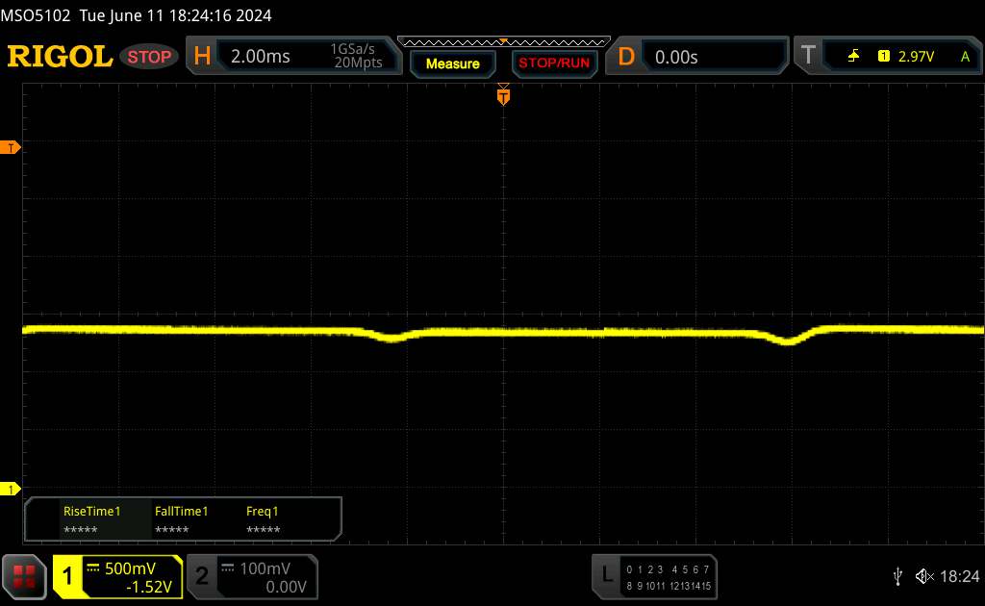Click the RIGOL logo
This screenshot has width=985, height=606.
60,57
